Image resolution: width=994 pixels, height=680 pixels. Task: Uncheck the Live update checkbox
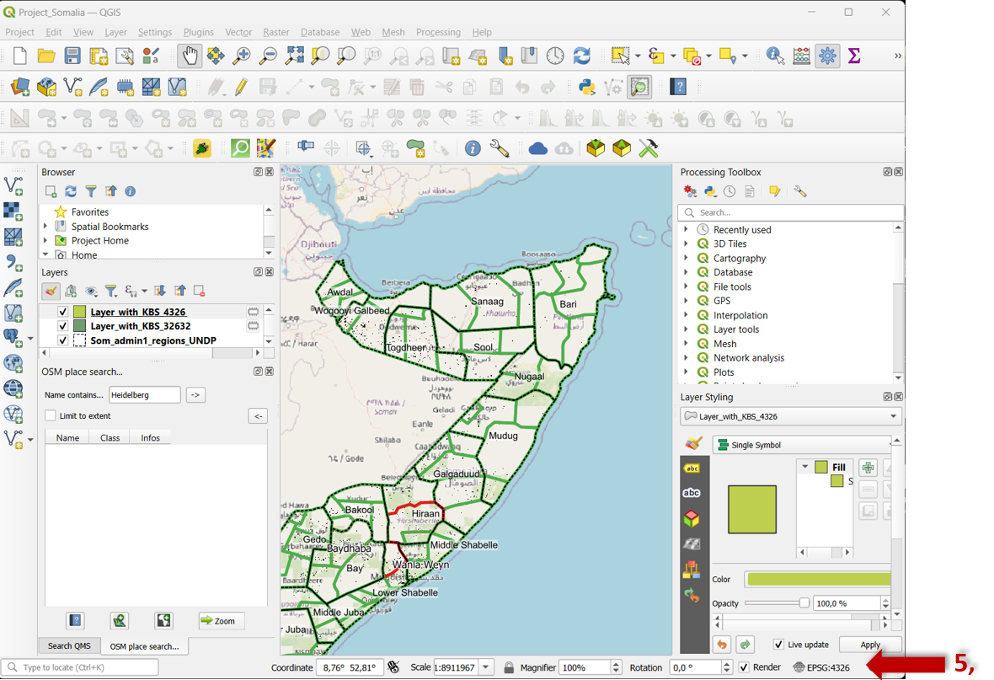pos(778,645)
